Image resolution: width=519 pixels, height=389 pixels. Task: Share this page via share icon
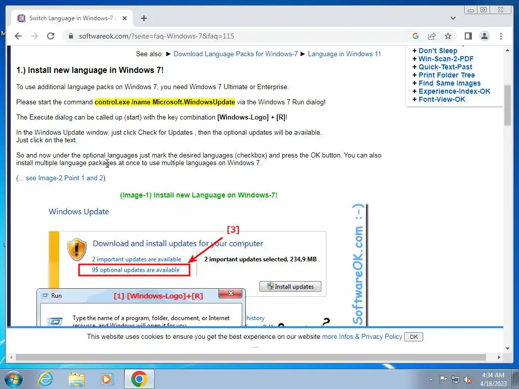(x=432, y=36)
